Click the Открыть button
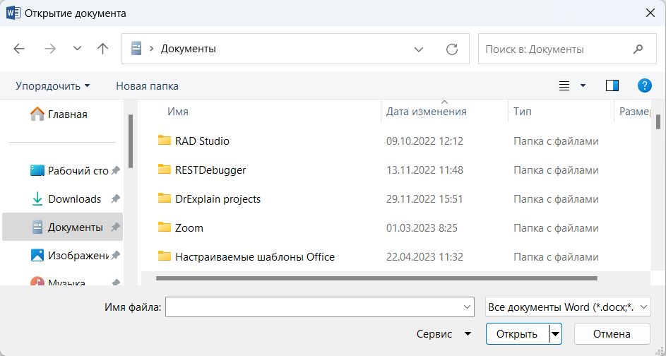The width and height of the screenshot is (666, 356). click(x=516, y=334)
